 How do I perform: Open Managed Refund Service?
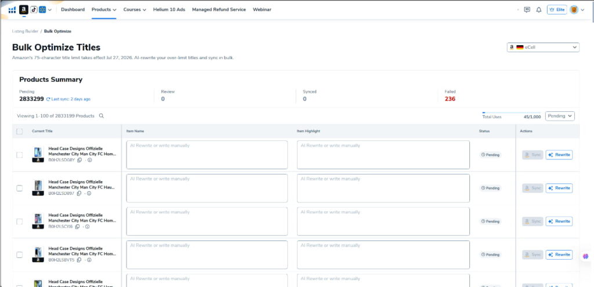pos(219,9)
